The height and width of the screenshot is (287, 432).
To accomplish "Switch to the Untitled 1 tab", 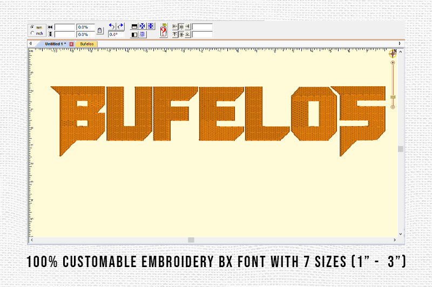I will 56,44.
